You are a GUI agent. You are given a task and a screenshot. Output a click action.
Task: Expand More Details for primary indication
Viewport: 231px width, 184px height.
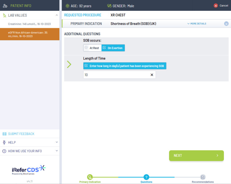click(197, 24)
